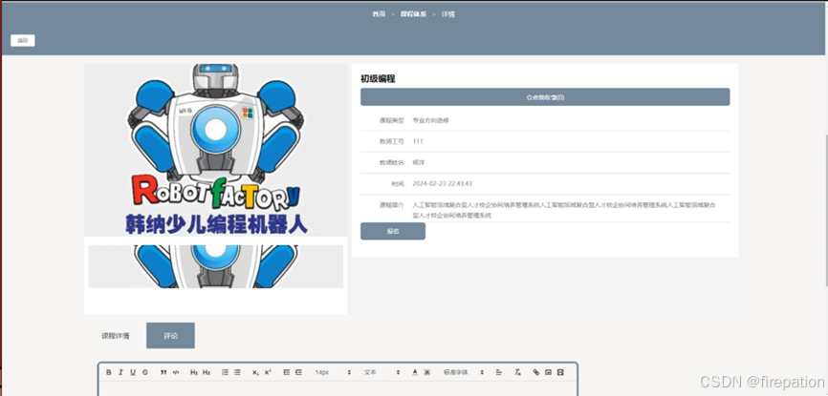Viewport: 828px width, 396px height.
Task: Insert a blockquote using the quote icon
Action: pos(163,372)
